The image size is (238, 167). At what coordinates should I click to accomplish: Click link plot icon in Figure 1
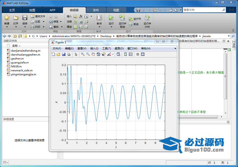pos(119,54)
